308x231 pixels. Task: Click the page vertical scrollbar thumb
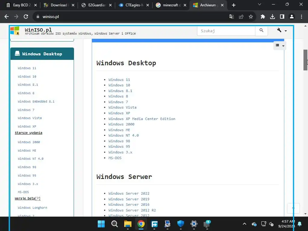tap(306, 60)
